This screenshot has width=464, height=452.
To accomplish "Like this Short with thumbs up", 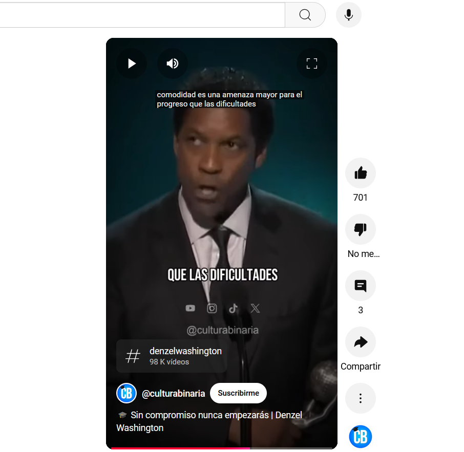I will click(x=361, y=173).
